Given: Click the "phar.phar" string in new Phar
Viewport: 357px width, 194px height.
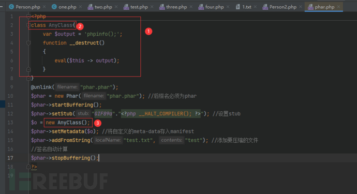Looking at the screenshot, I should coord(123,96).
